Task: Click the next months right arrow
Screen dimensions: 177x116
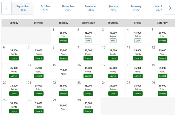Action: [170, 8]
